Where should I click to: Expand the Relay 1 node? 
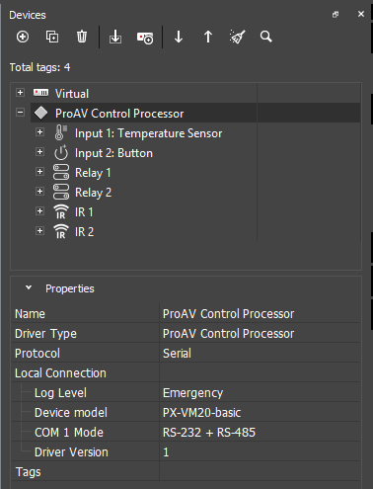[x=39, y=172]
